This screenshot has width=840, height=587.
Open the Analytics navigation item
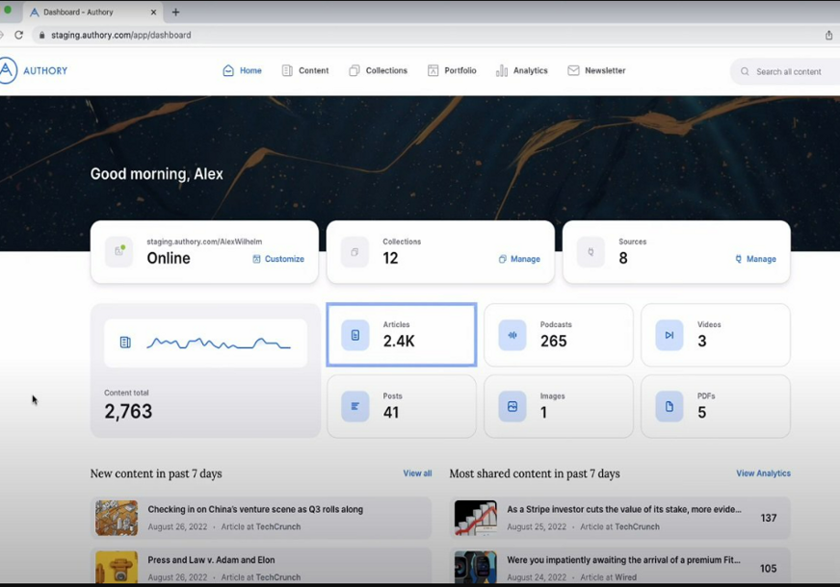point(521,70)
